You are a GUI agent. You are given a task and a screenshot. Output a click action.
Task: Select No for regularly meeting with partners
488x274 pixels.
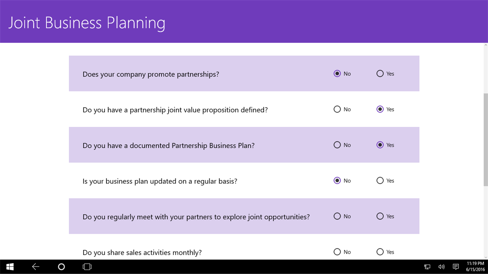pyautogui.click(x=337, y=216)
